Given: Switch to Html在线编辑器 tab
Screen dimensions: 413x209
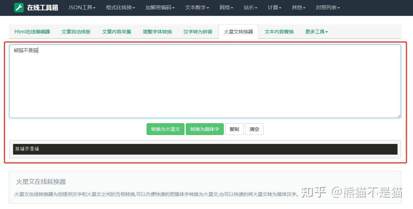Looking at the screenshot, I should (x=32, y=32).
